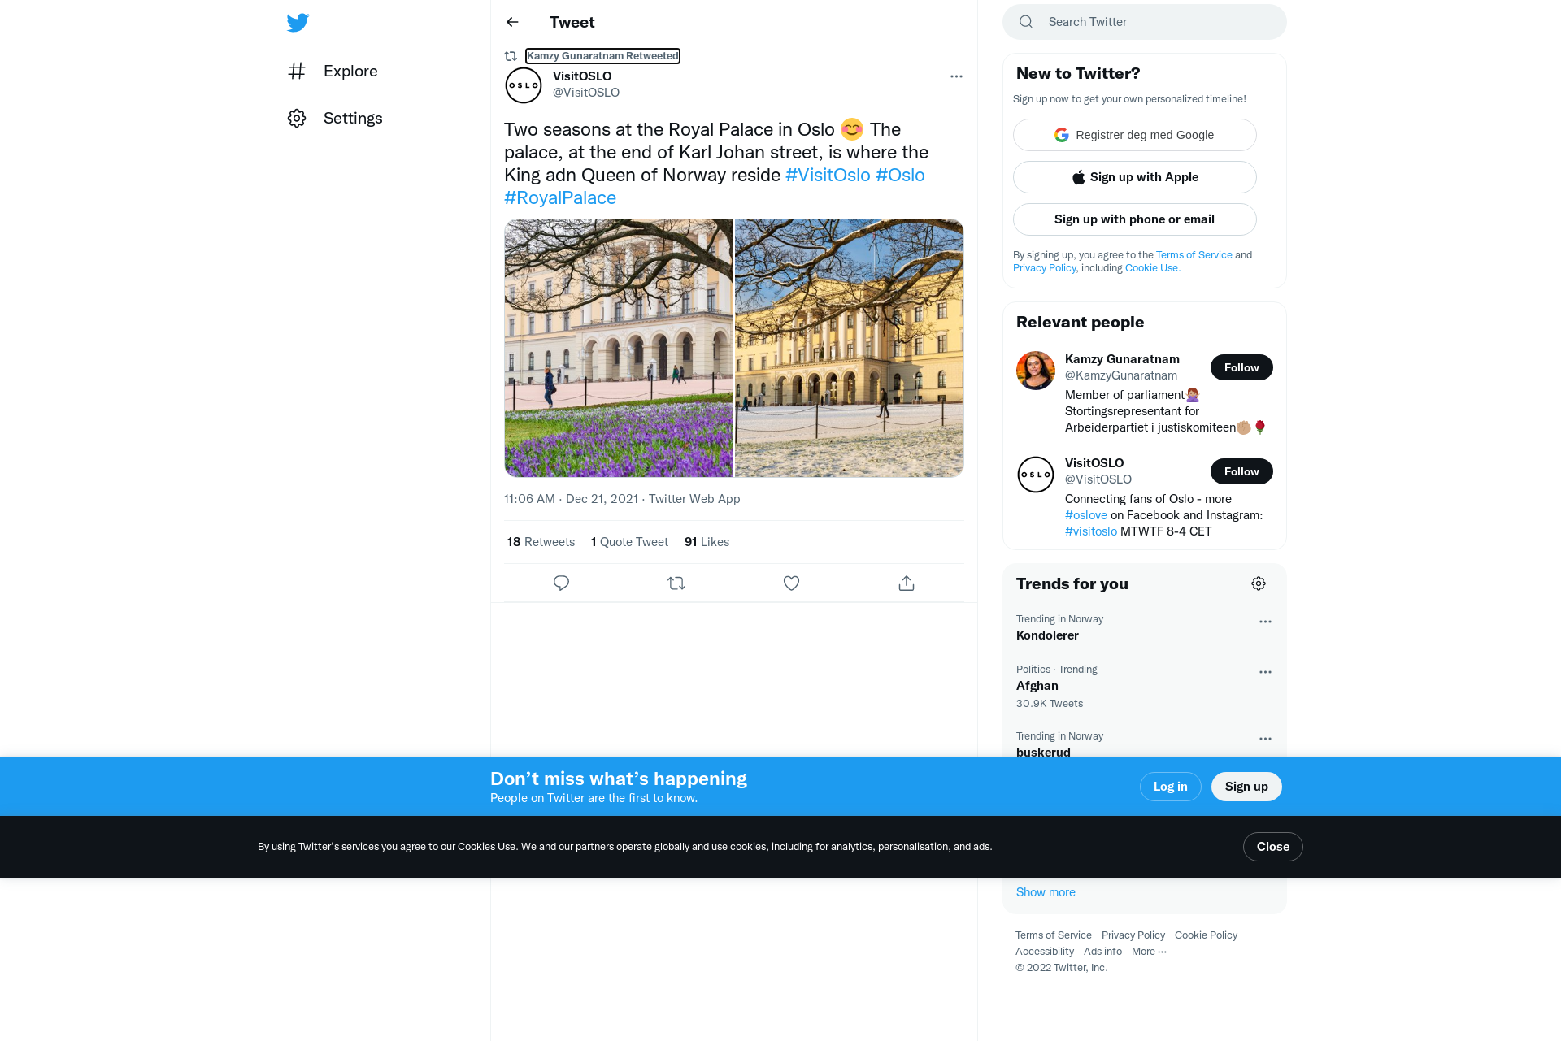
Task: Open the tweet's three-dot more menu
Action: pyautogui.click(x=956, y=76)
